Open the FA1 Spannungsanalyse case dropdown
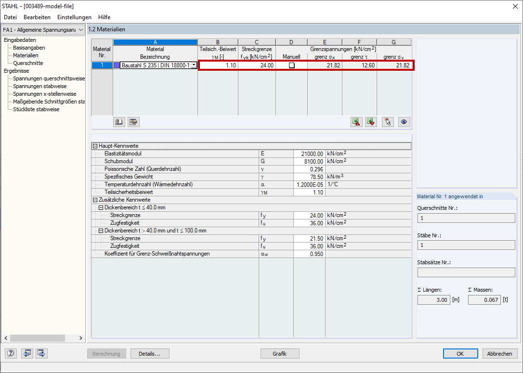Screen dimensions: 523x373 80,29
